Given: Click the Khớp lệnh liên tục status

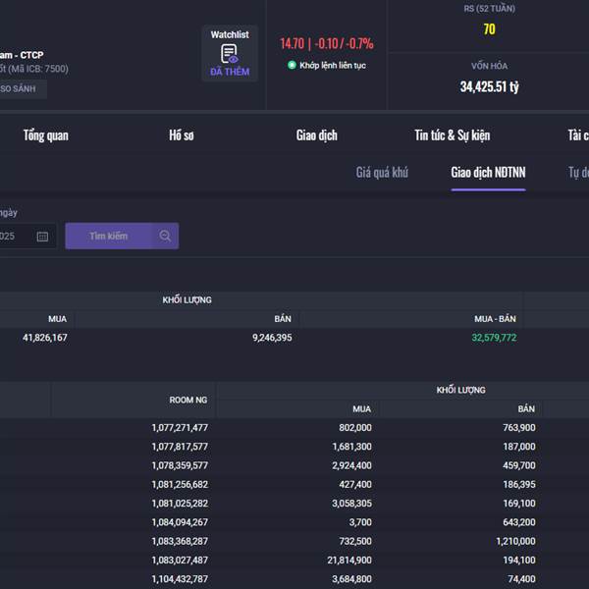Looking at the screenshot, I should pyautogui.click(x=333, y=66).
